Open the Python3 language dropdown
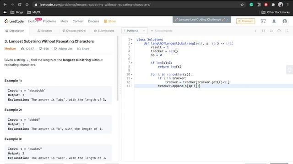Screen dimensions: 293x164 pyautogui.click(x=134, y=31)
